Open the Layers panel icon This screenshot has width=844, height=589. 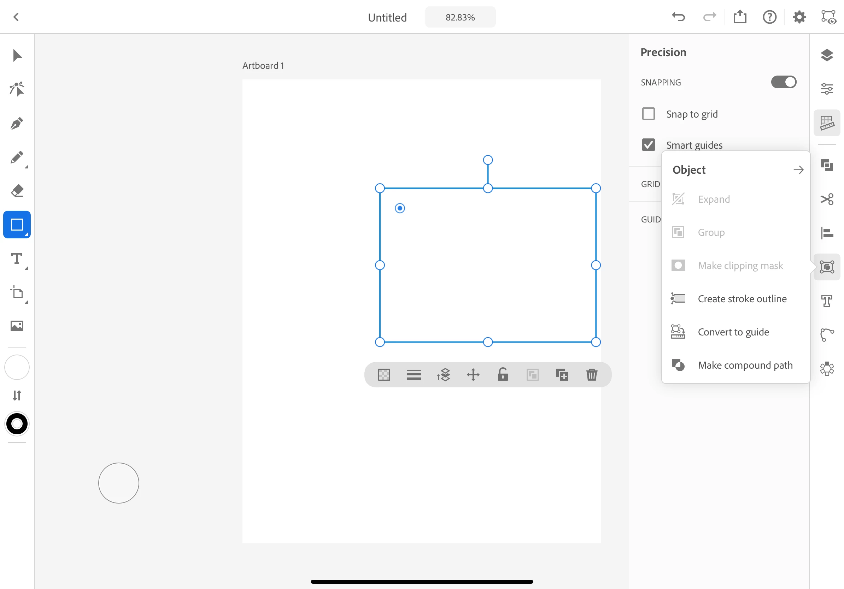826,55
